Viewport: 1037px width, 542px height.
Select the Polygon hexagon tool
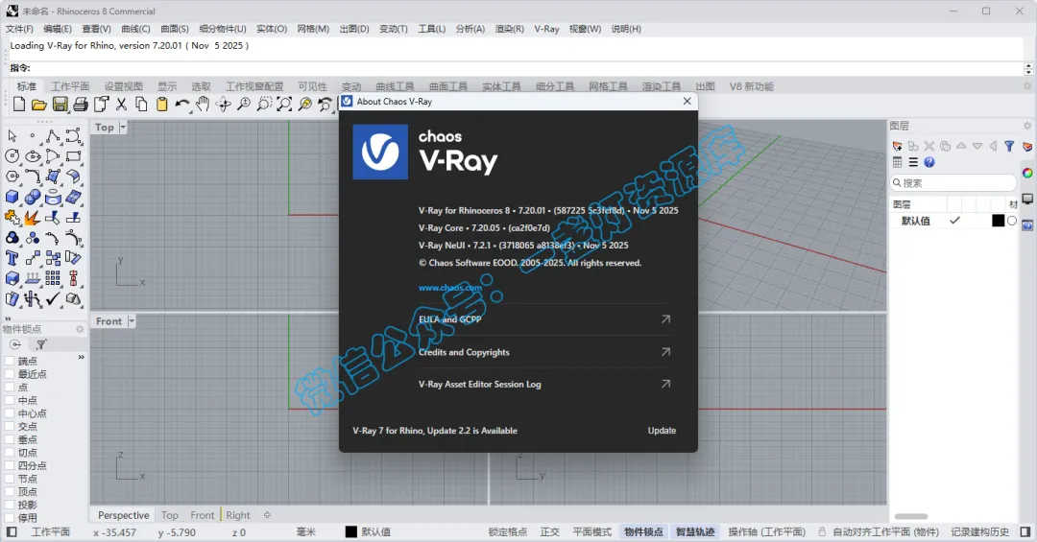coord(12,177)
